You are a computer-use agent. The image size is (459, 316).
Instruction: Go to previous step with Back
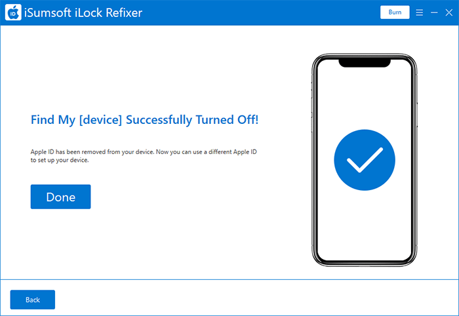(x=33, y=300)
